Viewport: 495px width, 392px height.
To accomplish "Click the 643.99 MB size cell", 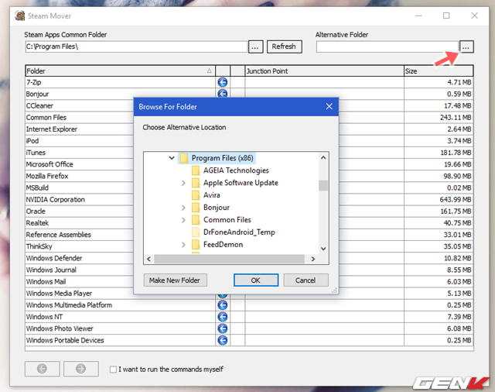I will tap(439, 199).
